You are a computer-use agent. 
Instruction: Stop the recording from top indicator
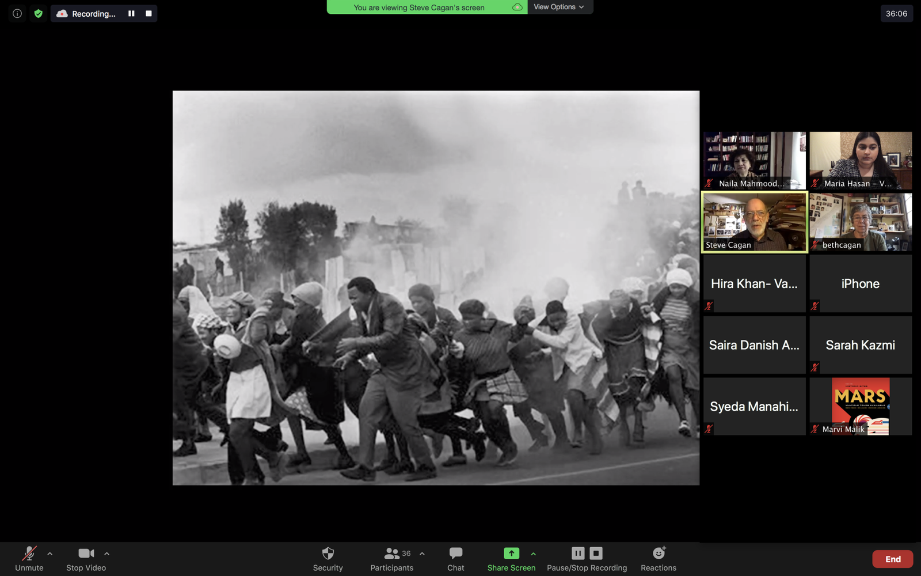[149, 13]
